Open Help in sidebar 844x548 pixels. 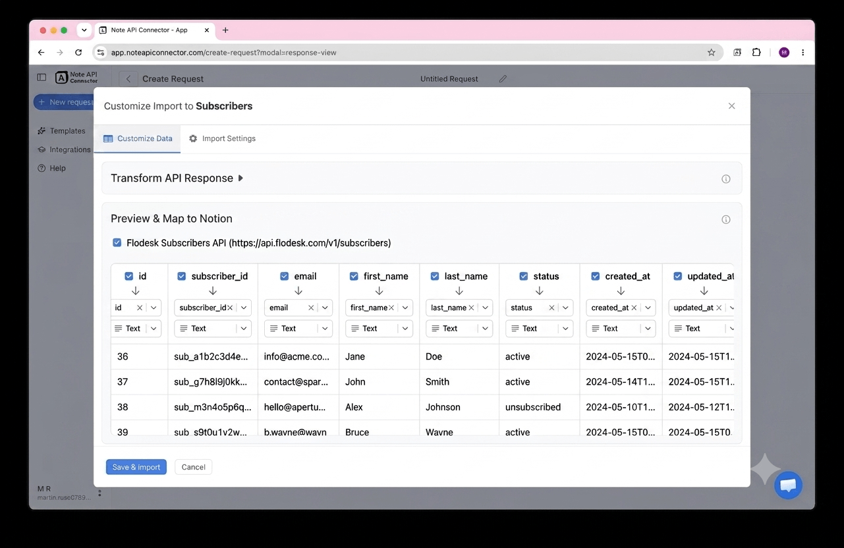tap(52, 168)
